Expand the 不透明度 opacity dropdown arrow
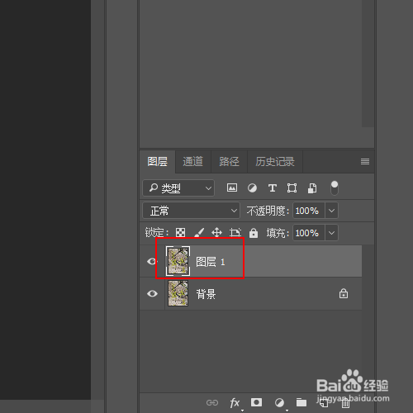The image size is (413, 413). (331, 211)
